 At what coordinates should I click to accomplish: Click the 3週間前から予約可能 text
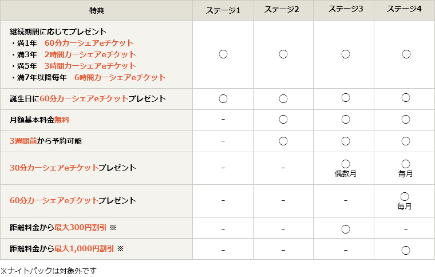(x=50, y=141)
